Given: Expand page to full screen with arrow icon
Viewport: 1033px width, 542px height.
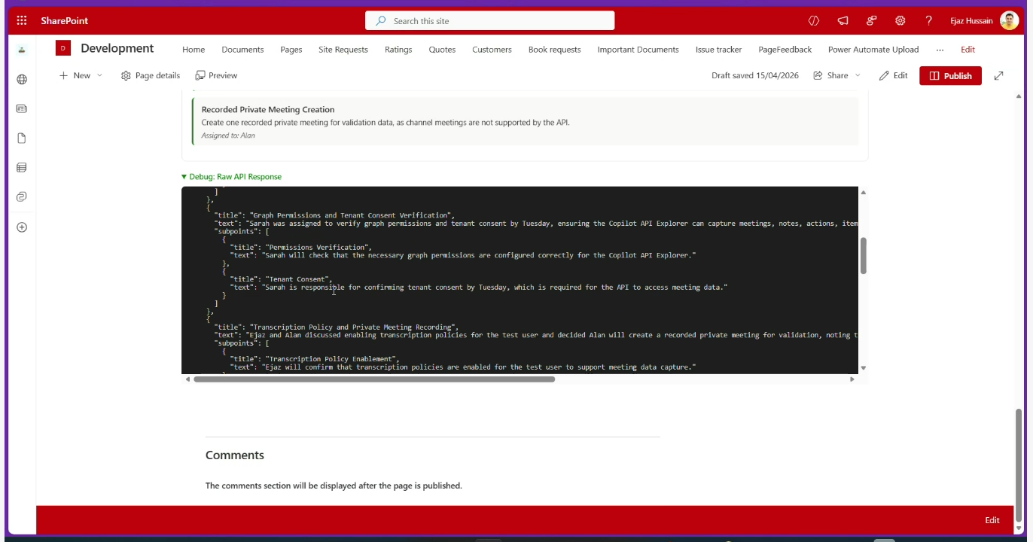Looking at the screenshot, I should click(x=998, y=75).
